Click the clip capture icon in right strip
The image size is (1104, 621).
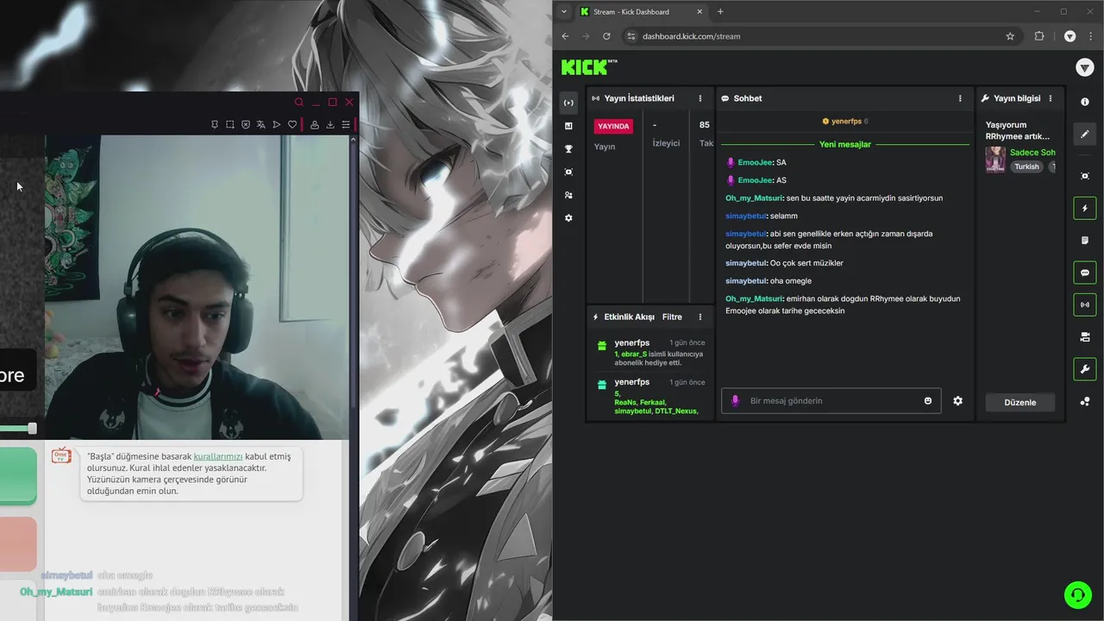[x=1085, y=176]
